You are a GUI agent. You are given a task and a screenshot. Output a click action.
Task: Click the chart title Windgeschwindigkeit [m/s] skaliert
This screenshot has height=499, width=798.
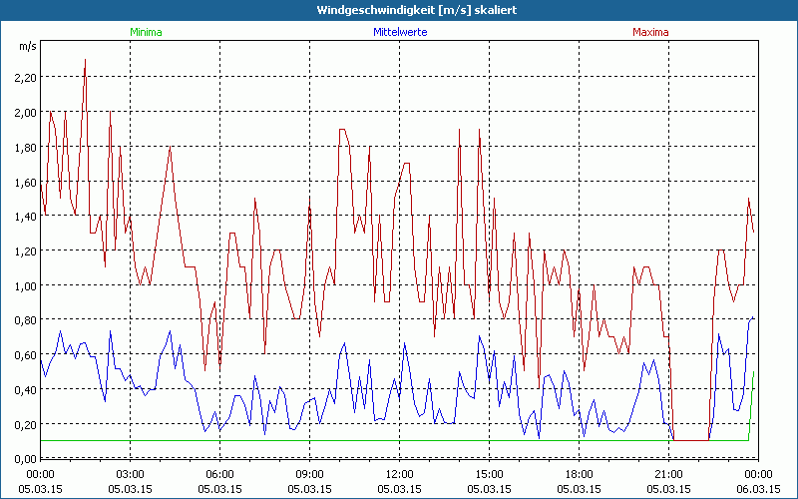pos(399,10)
